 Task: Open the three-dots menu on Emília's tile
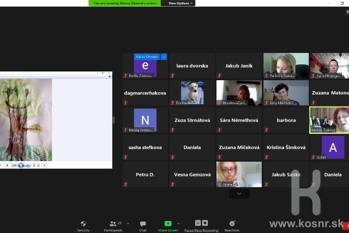[164, 57]
